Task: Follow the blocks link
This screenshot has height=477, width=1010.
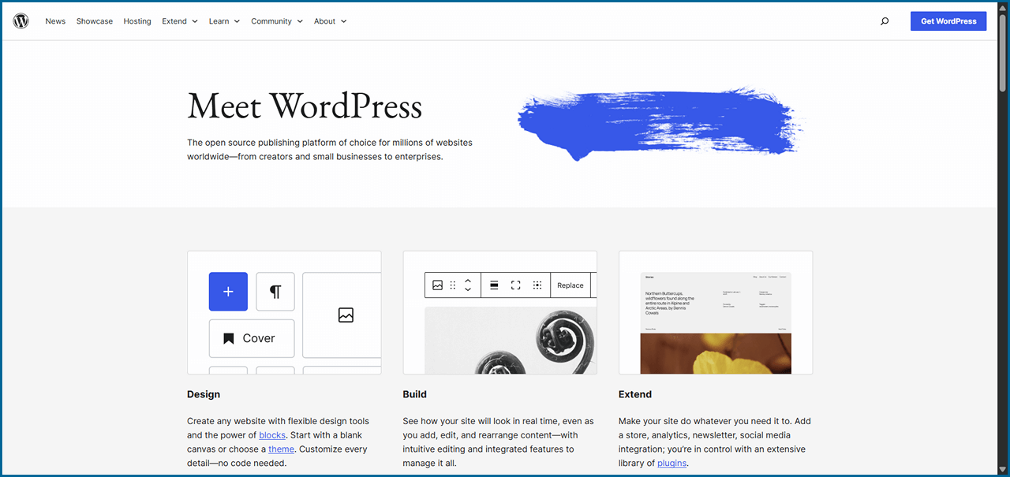Action: (x=272, y=435)
